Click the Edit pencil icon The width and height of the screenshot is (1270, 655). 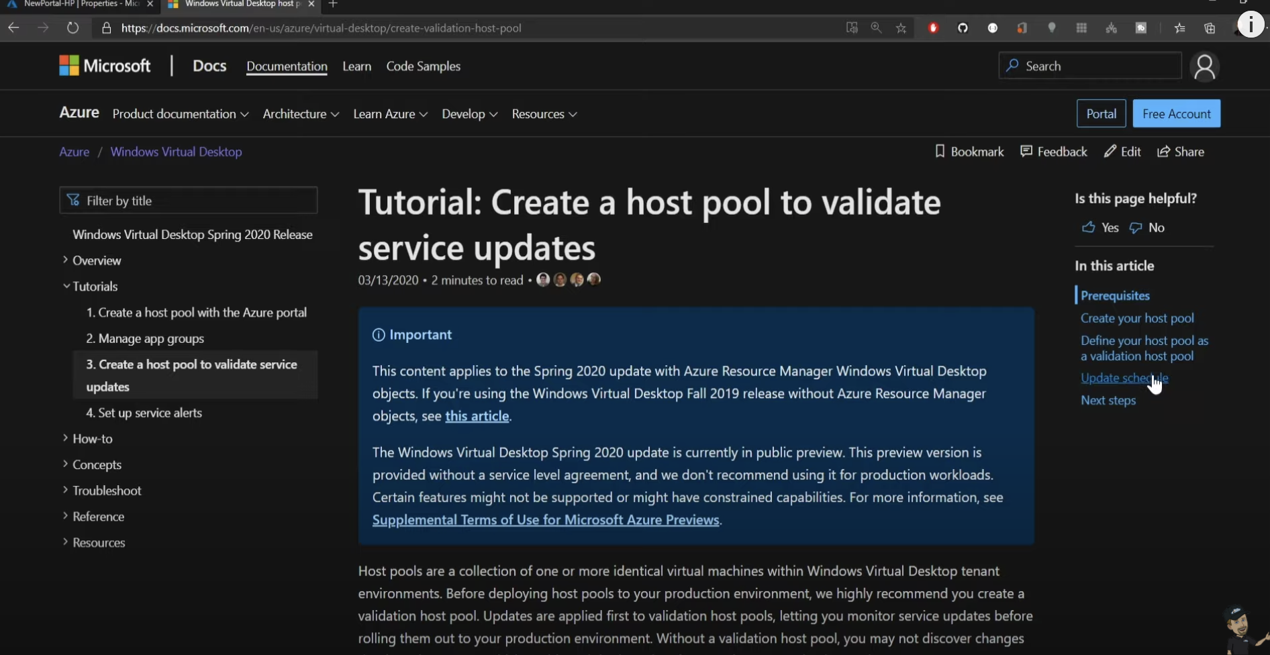click(1110, 152)
